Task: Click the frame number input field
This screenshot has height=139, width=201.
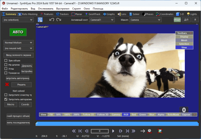Action: (100, 131)
